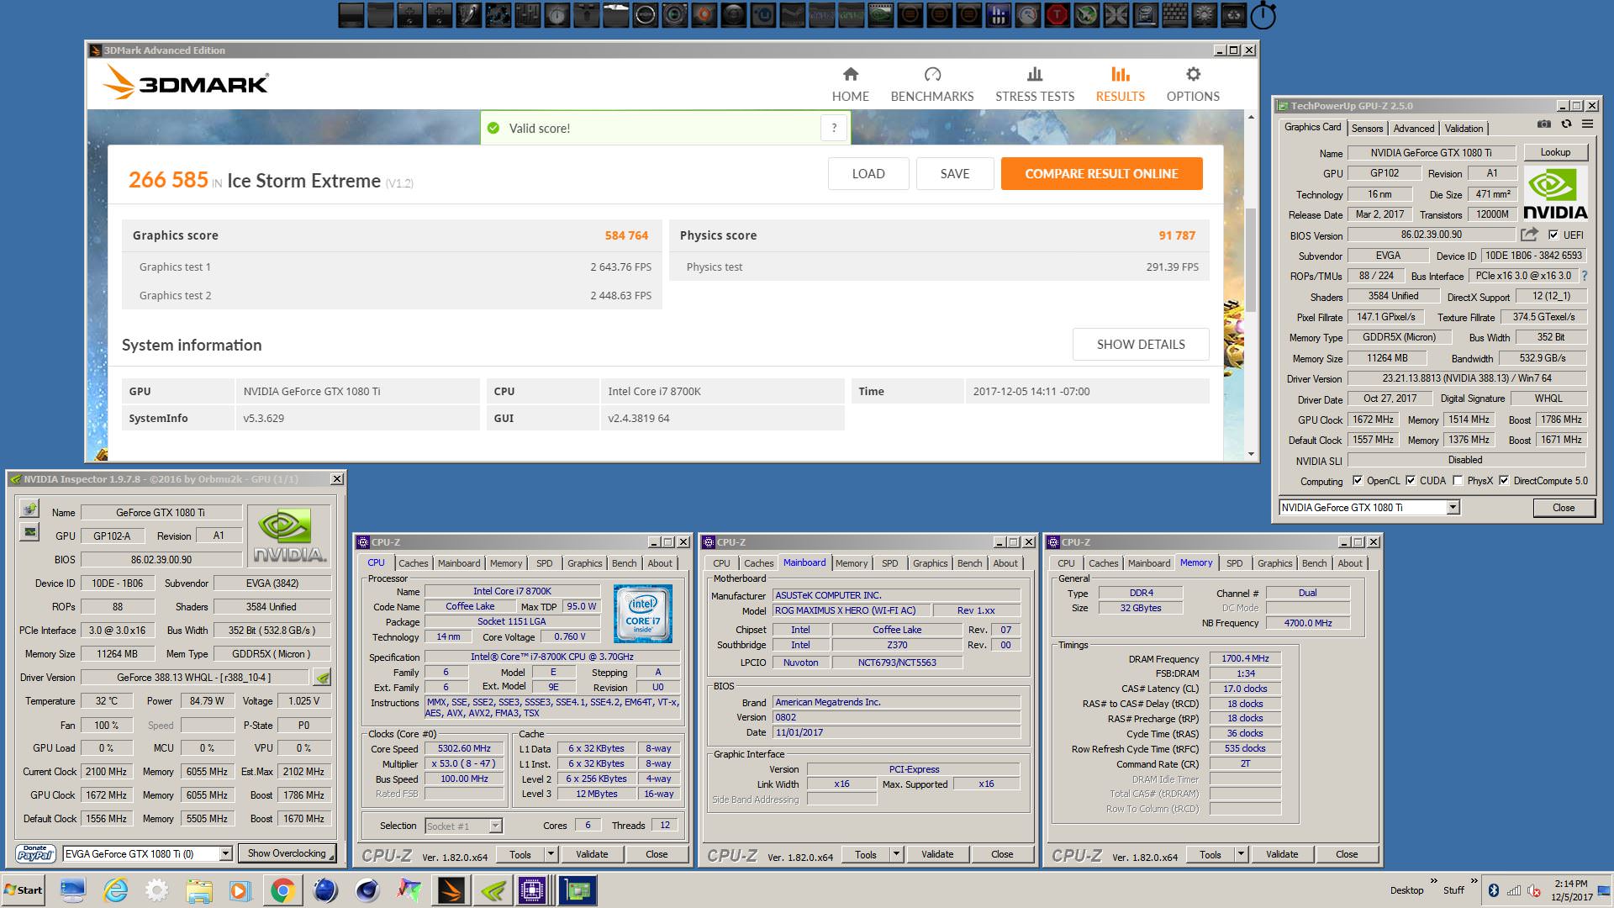The width and height of the screenshot is (1614, 908).
Task: Click the SAVE button in 3DMark
Action: point(954,173)
